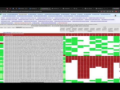
Task: Open the sig-node-cri-o dashboard tab
Action: tap(40, 14)
